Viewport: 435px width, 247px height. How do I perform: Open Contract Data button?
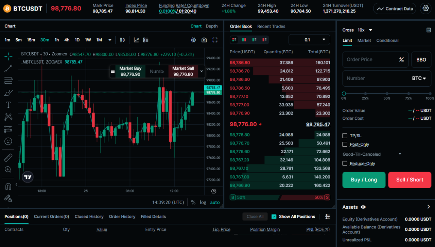click(x=395, y=8)
